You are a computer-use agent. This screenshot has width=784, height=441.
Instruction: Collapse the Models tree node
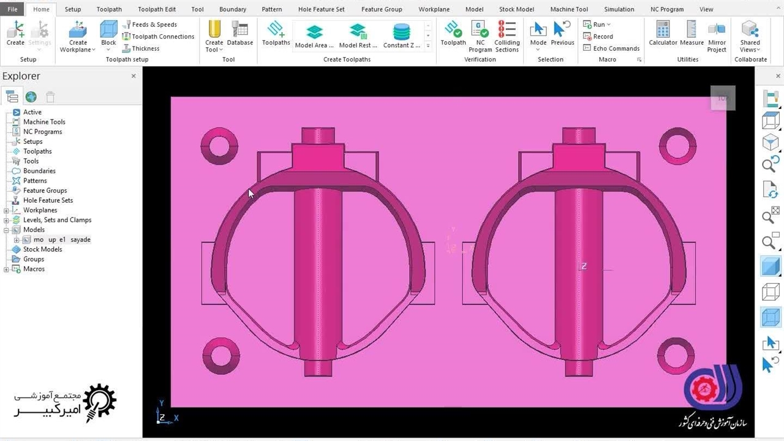(7, 230)
